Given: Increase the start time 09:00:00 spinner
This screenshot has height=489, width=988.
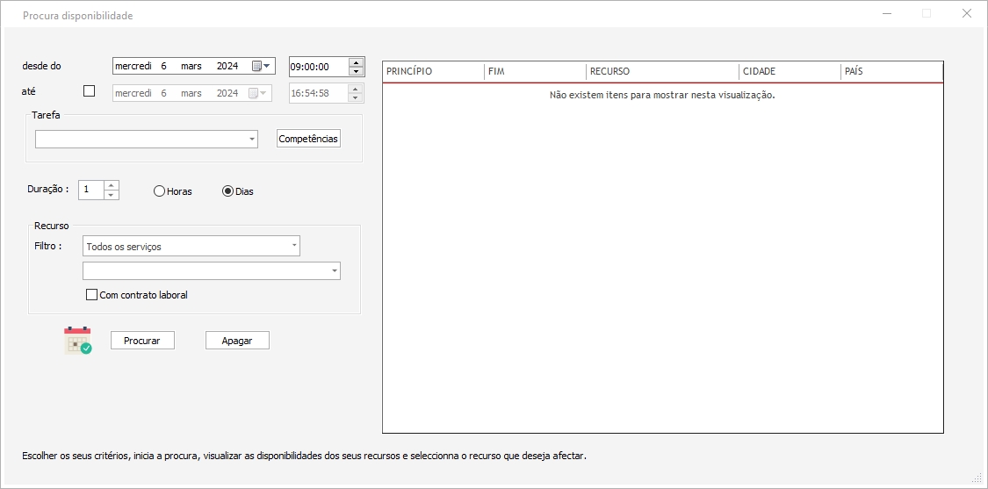Looking at the screenshot, I should coord(356,61).
